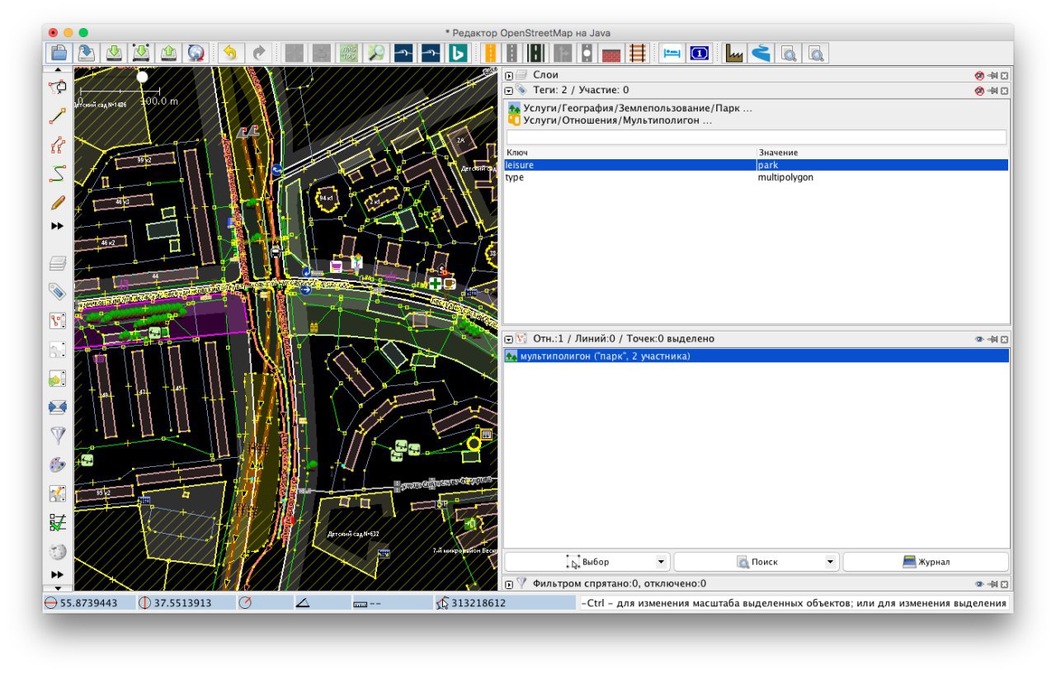This screenshot has width=1056, height=674.
Task: Toggle the layers panel sidebar button
Action: click(58, 263)
